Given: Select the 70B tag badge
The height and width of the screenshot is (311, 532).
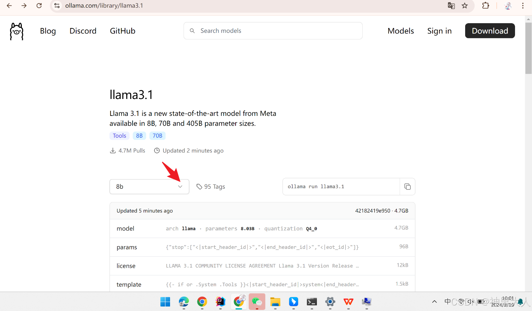Looking at the screenshot, I should pos(158,136).
